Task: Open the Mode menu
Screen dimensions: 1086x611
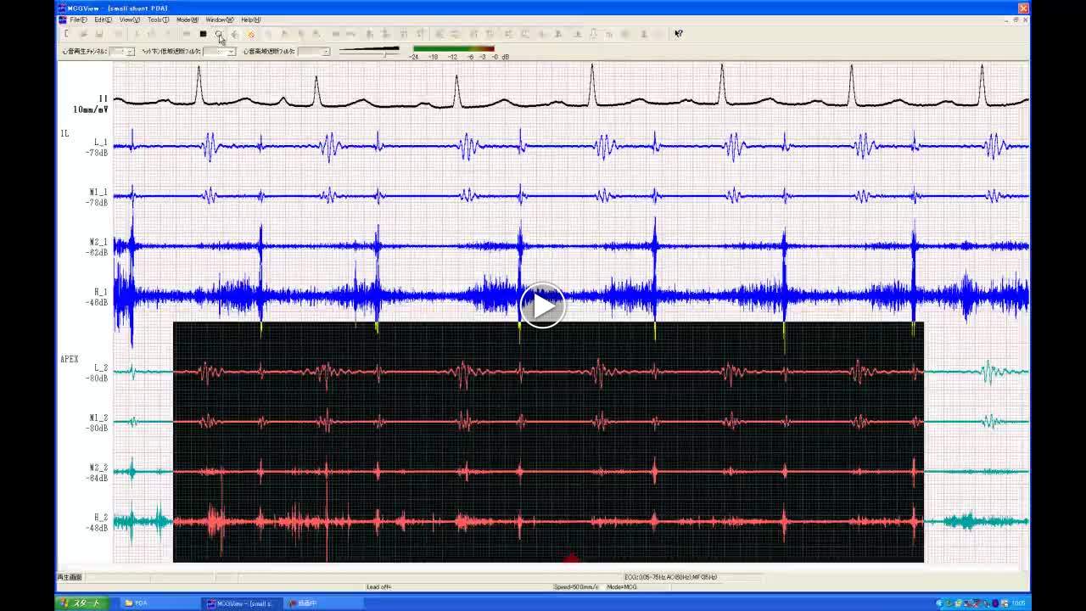Action: click(187, 20)
